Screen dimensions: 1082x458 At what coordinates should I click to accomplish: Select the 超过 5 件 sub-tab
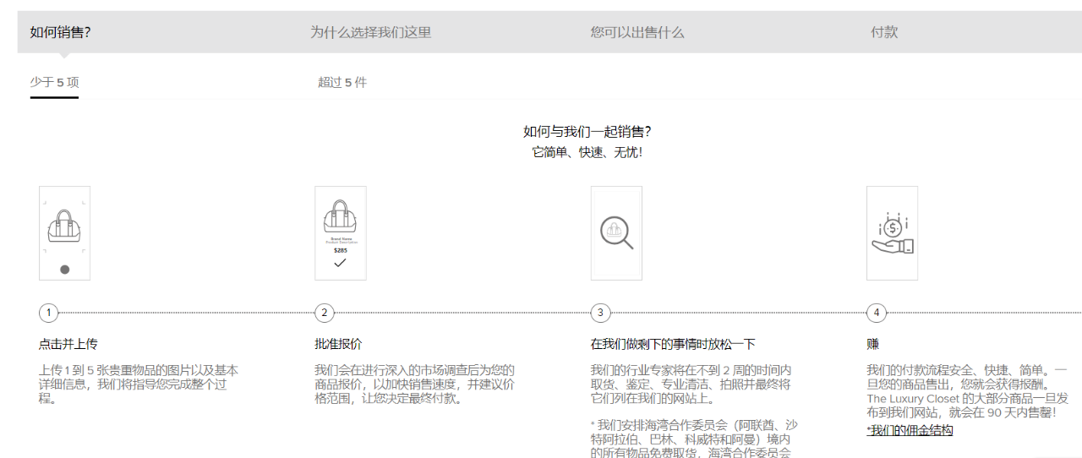(x=342, y=82)
